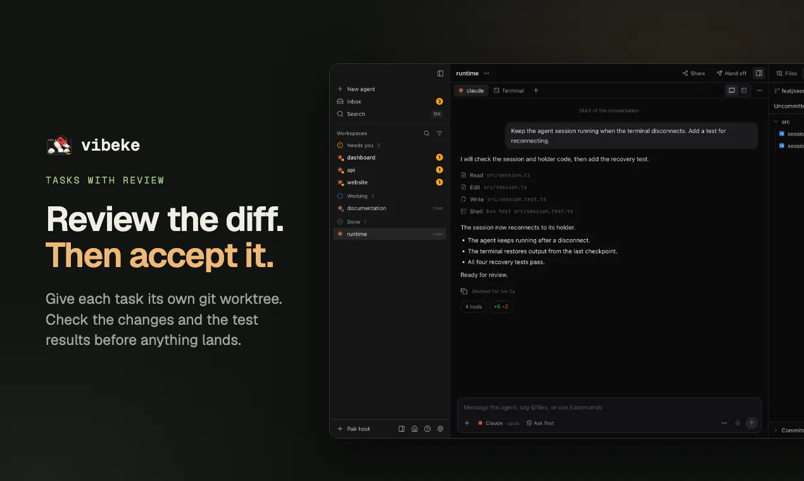Image resolution: width=804 pixels, height=481 pixels.
Task: Open the runtime title more-options menu
Action: tap(486, 73)
